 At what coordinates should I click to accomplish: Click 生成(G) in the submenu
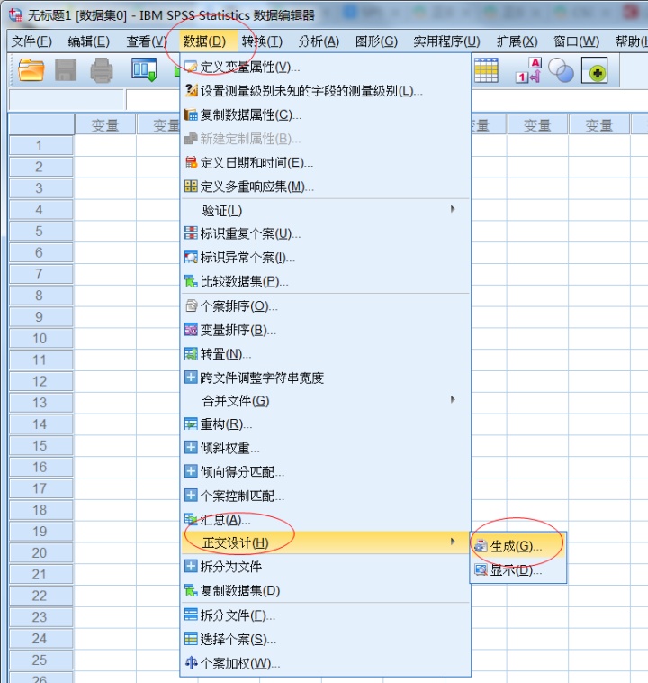coord(517,546)
